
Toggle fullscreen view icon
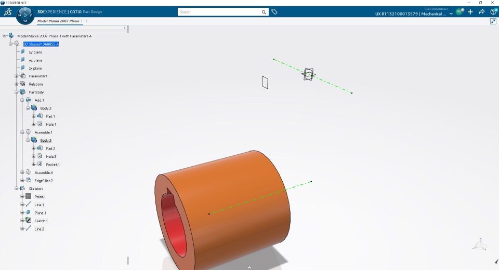[x=493, y=21]
